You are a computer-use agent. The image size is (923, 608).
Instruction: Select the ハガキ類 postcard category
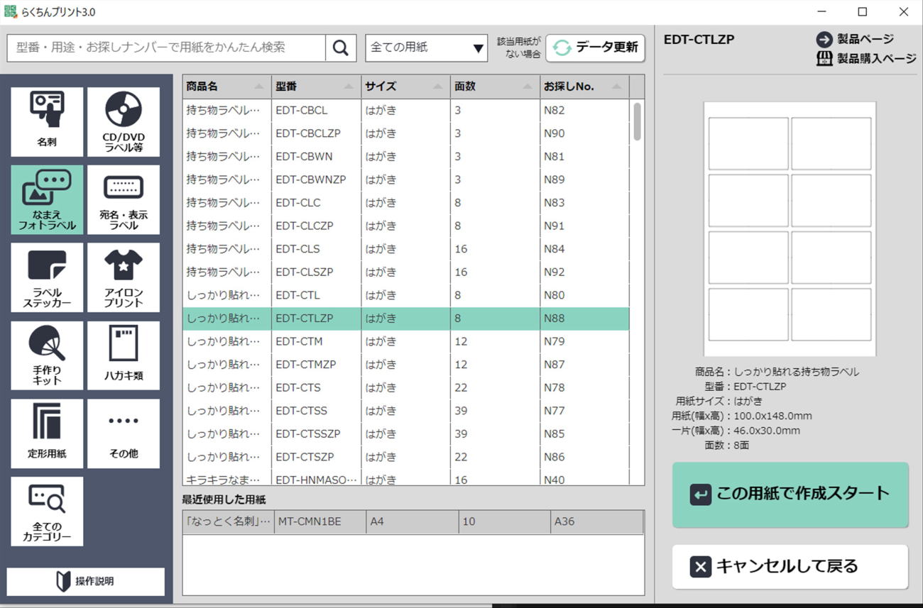click(x=124, y=355)
